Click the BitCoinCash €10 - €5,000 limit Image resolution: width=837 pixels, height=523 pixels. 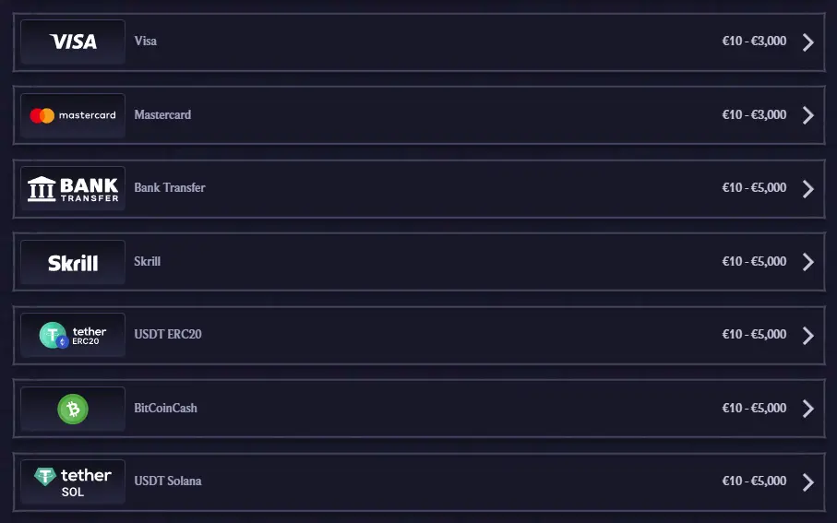[x=754, y=409]
